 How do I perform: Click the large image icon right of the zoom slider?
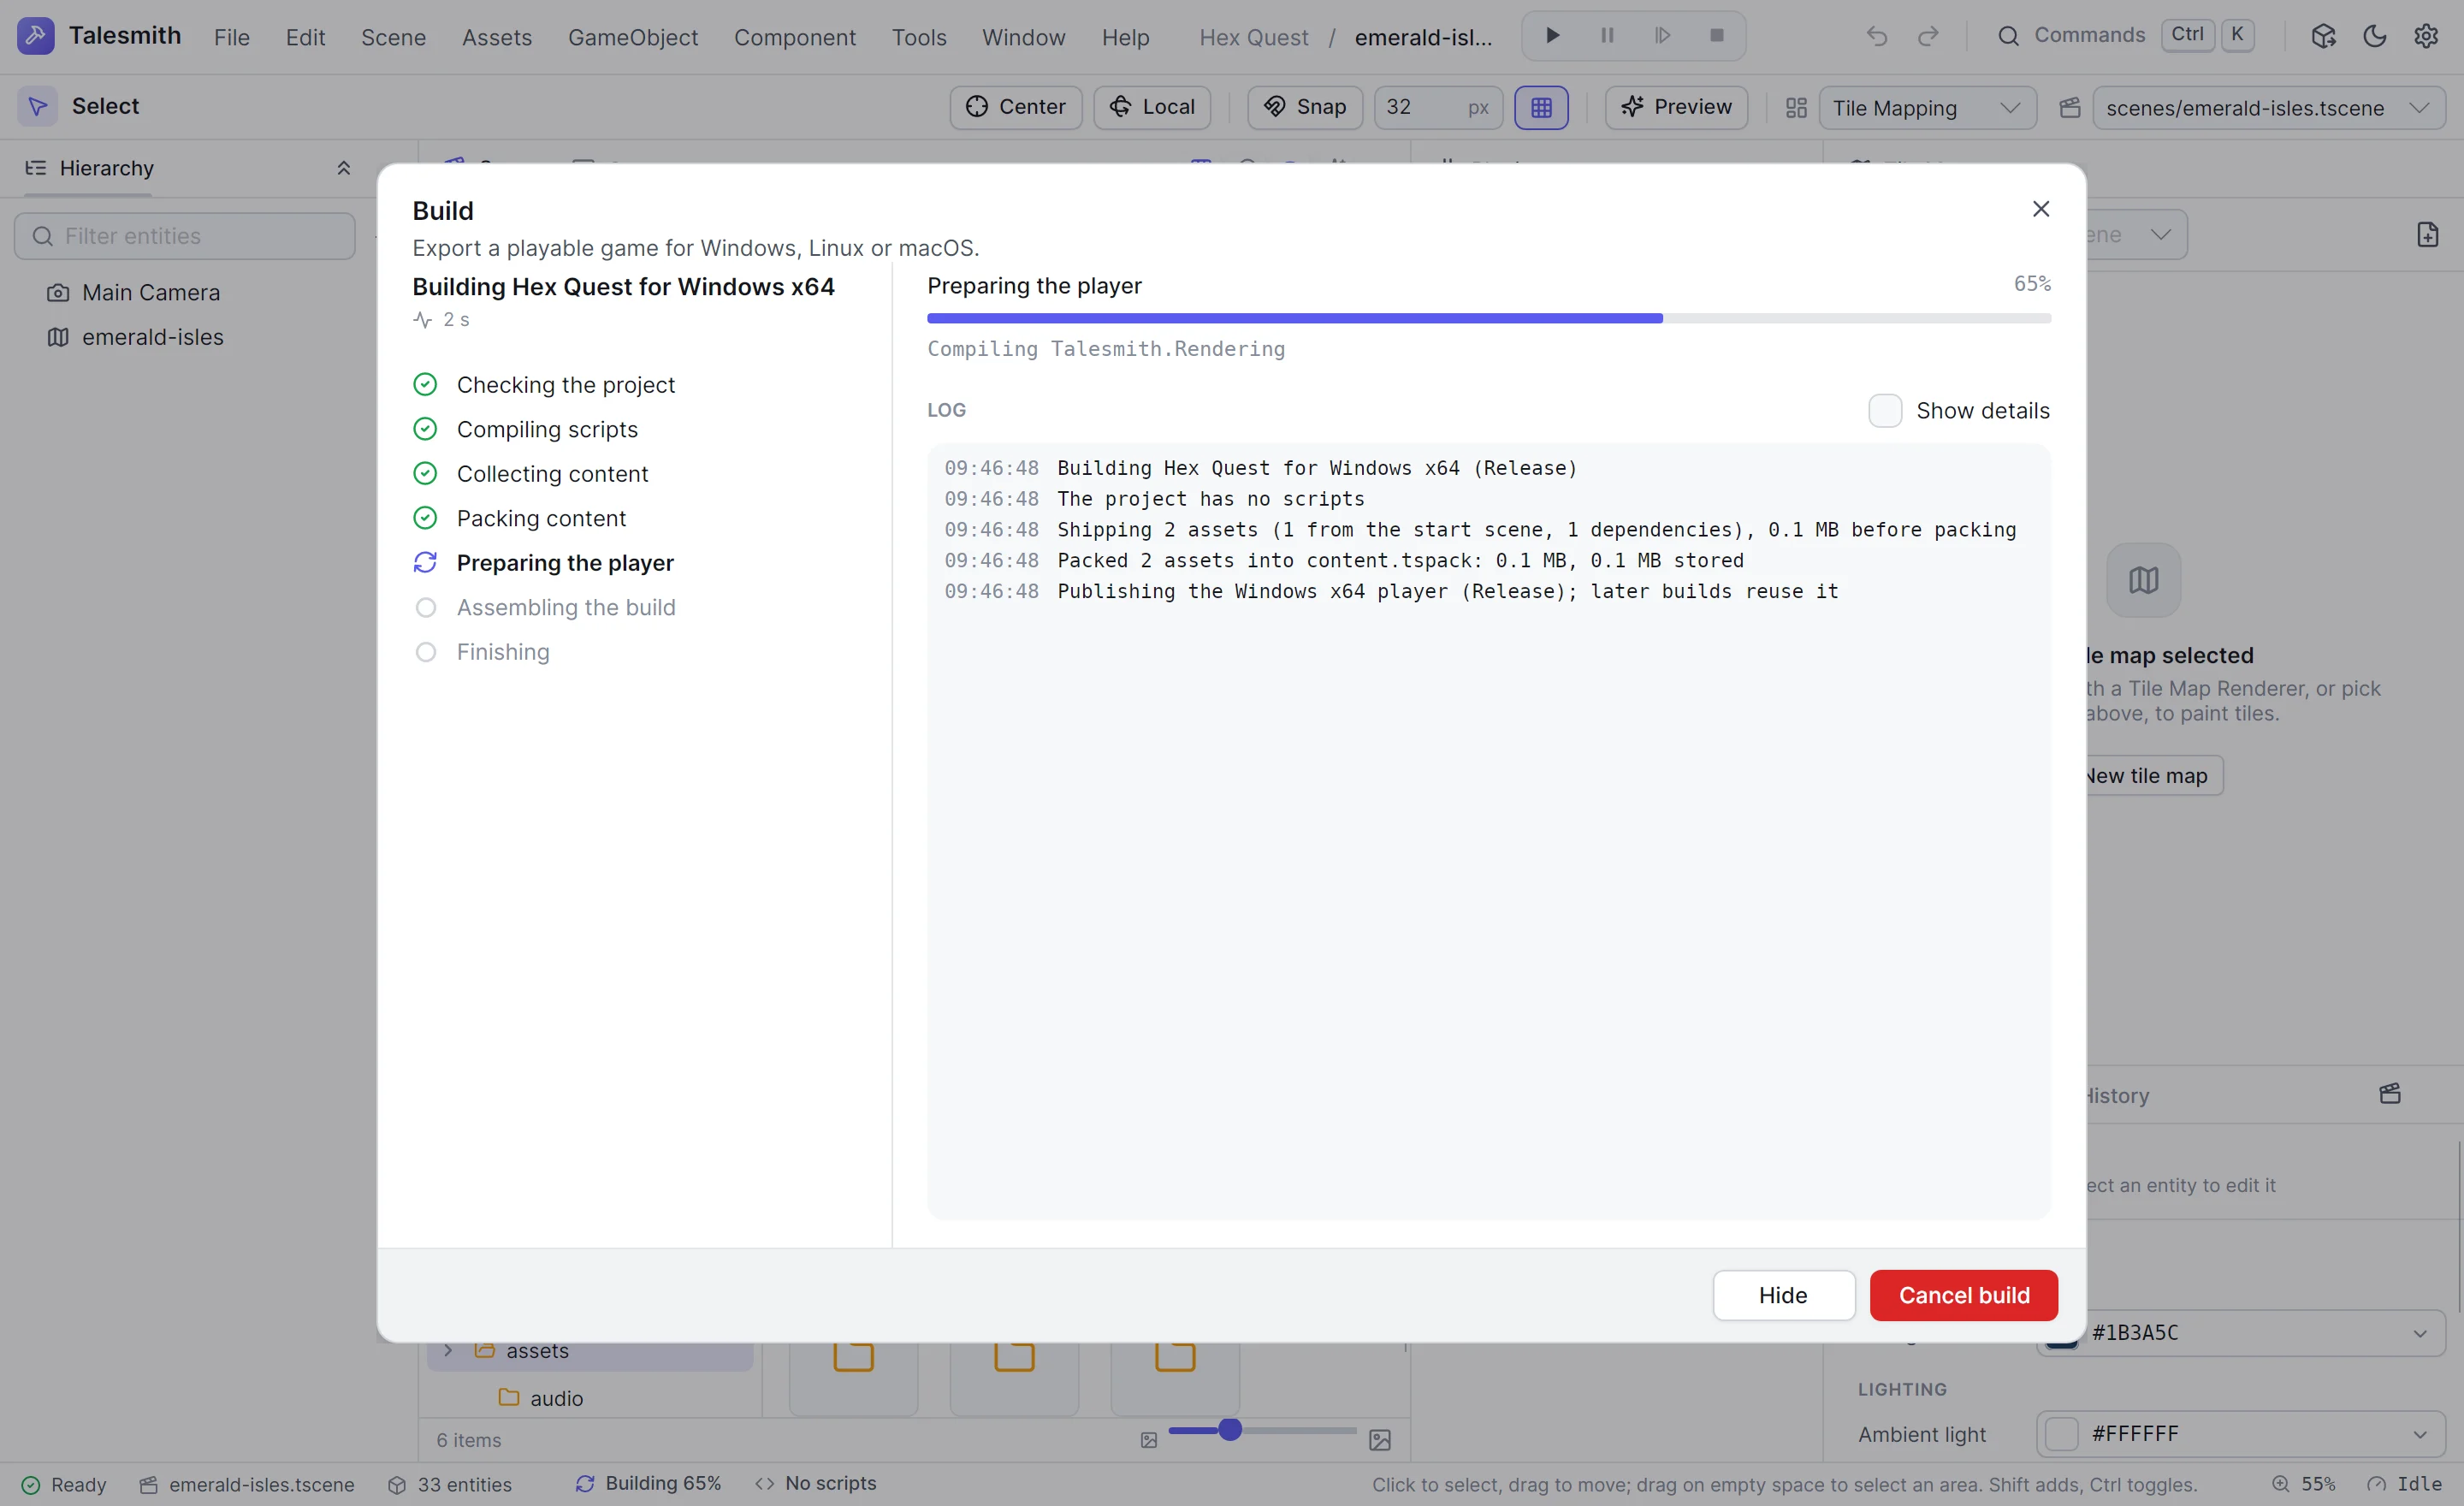(x=1380, y=1440)
